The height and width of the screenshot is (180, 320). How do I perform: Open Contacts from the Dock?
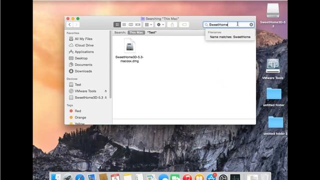(x=103, y=177)
